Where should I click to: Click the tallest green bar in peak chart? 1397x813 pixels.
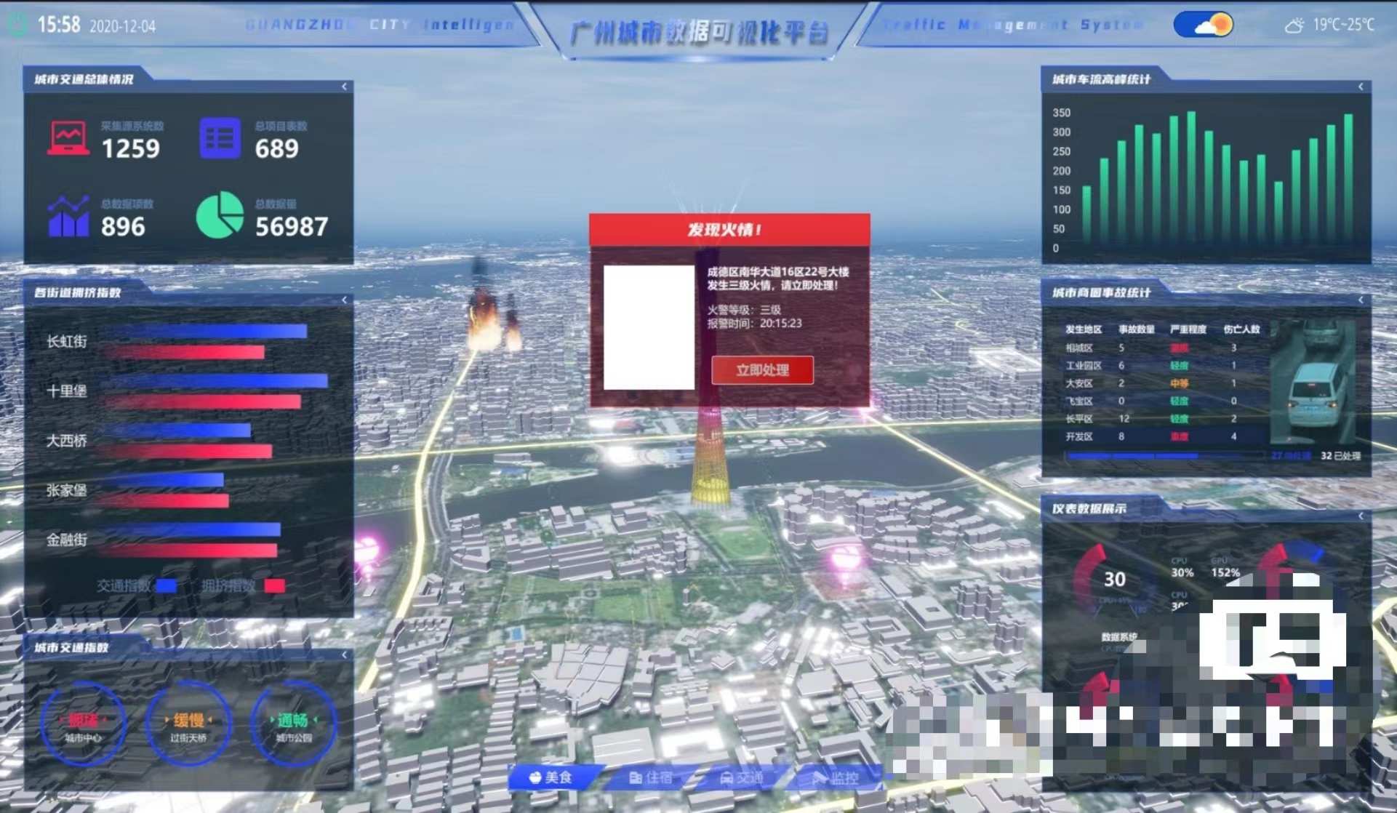[x=1190, y=177]
